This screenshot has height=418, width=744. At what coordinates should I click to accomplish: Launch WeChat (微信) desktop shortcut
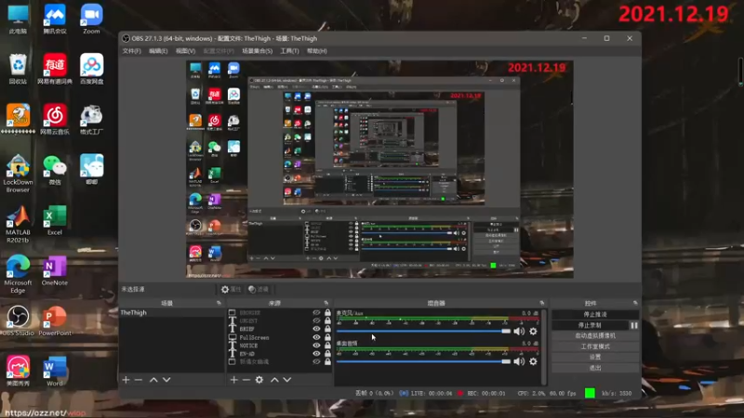point(55,170)
